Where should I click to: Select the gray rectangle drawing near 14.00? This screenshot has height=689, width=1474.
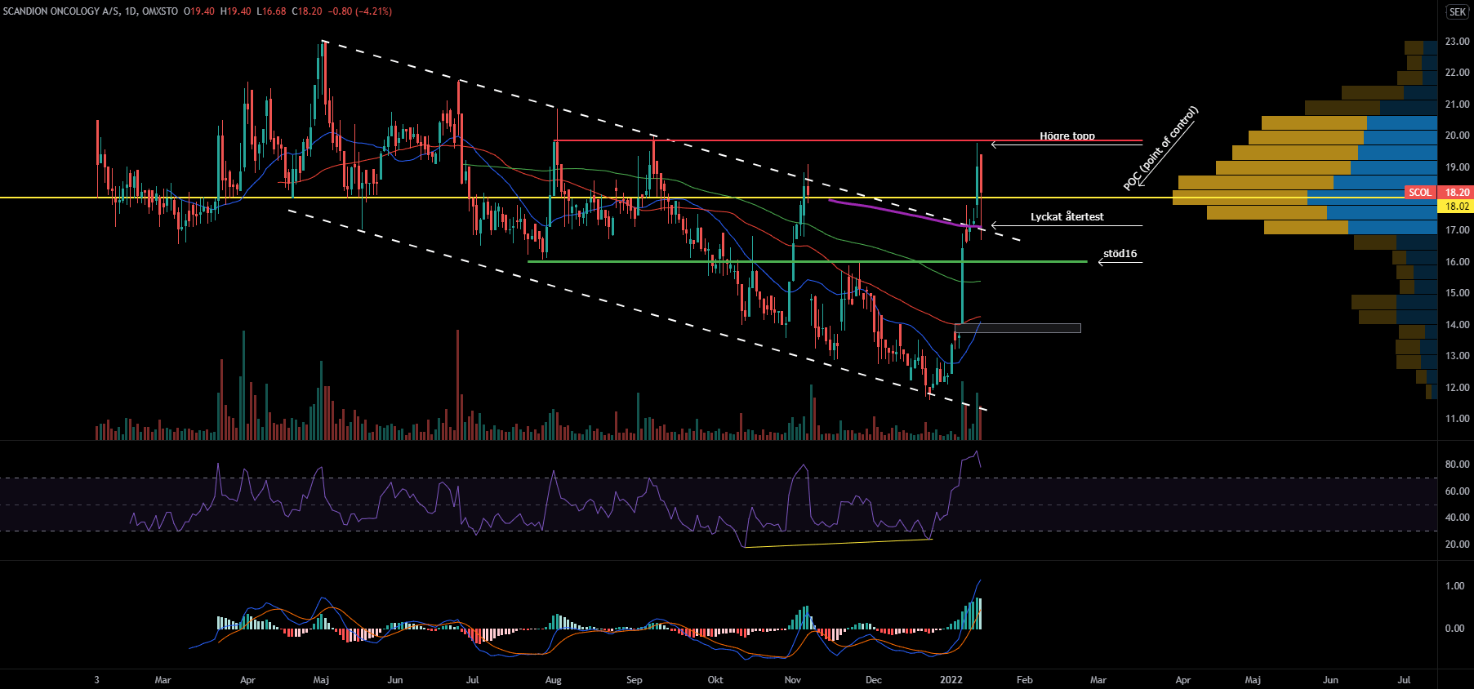[x=1018, y=328]
